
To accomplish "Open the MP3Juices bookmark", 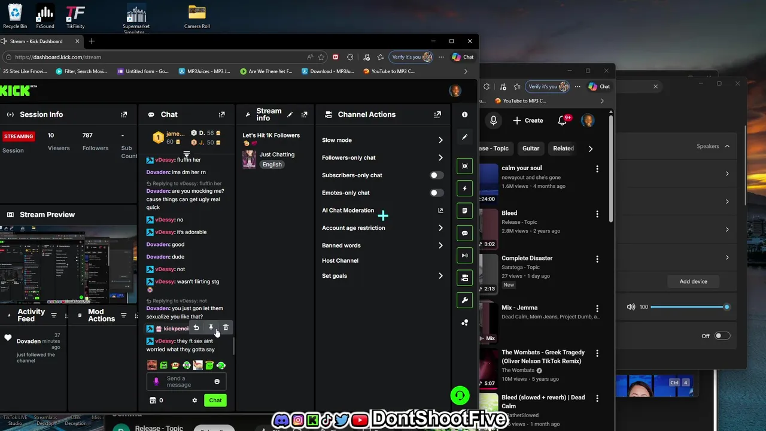I will 204,71.
